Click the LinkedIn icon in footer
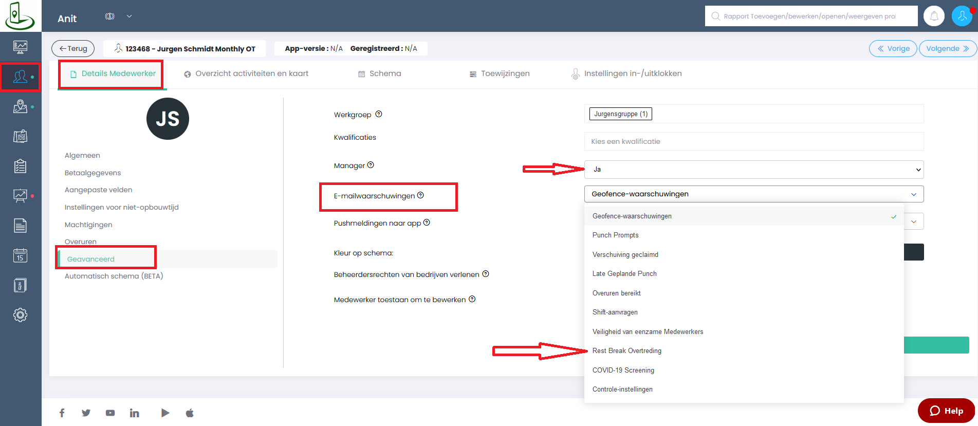This screenshot has width=978, height=426. point(135,413)
